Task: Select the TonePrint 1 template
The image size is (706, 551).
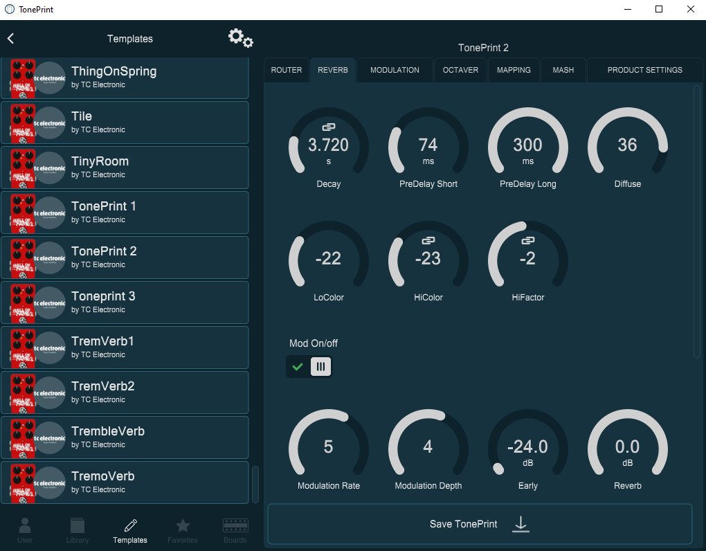Action: click(x=125, y=213)
